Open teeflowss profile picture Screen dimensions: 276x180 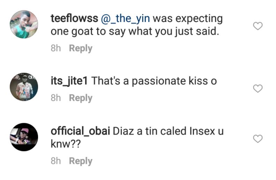point(24,24)
